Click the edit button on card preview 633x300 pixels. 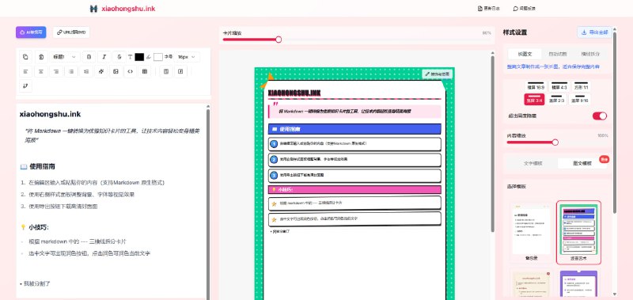tap(438, 74)
